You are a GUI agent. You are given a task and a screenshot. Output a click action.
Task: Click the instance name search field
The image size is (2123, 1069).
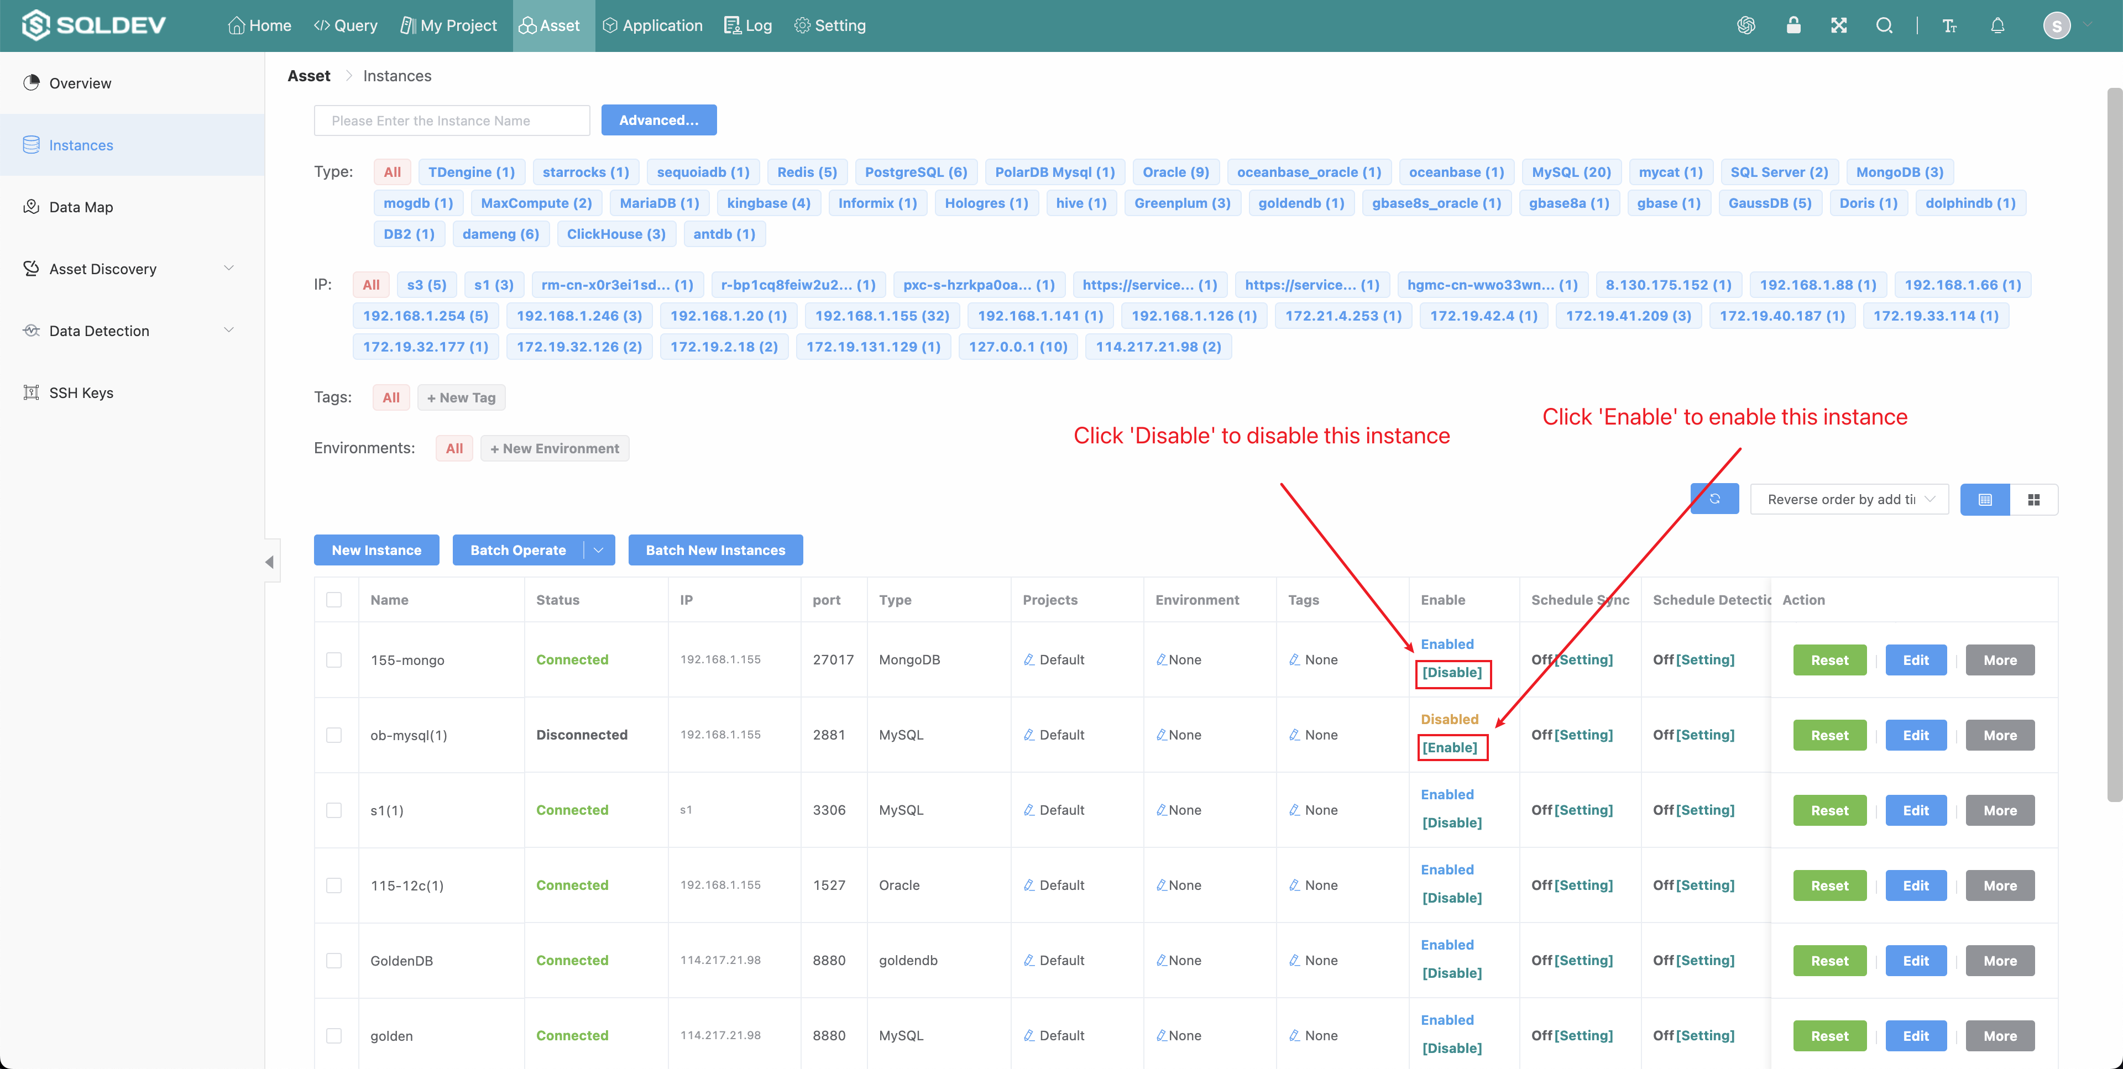tap(452, 120)
